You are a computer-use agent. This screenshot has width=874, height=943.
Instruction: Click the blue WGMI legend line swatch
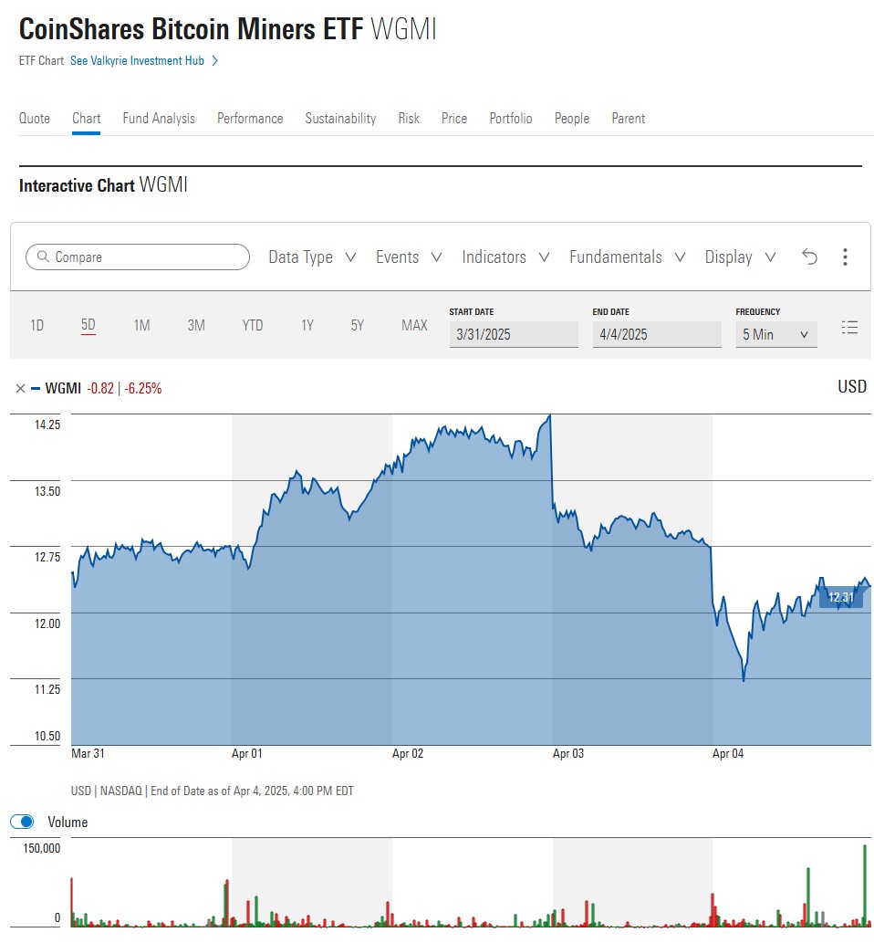37,388
